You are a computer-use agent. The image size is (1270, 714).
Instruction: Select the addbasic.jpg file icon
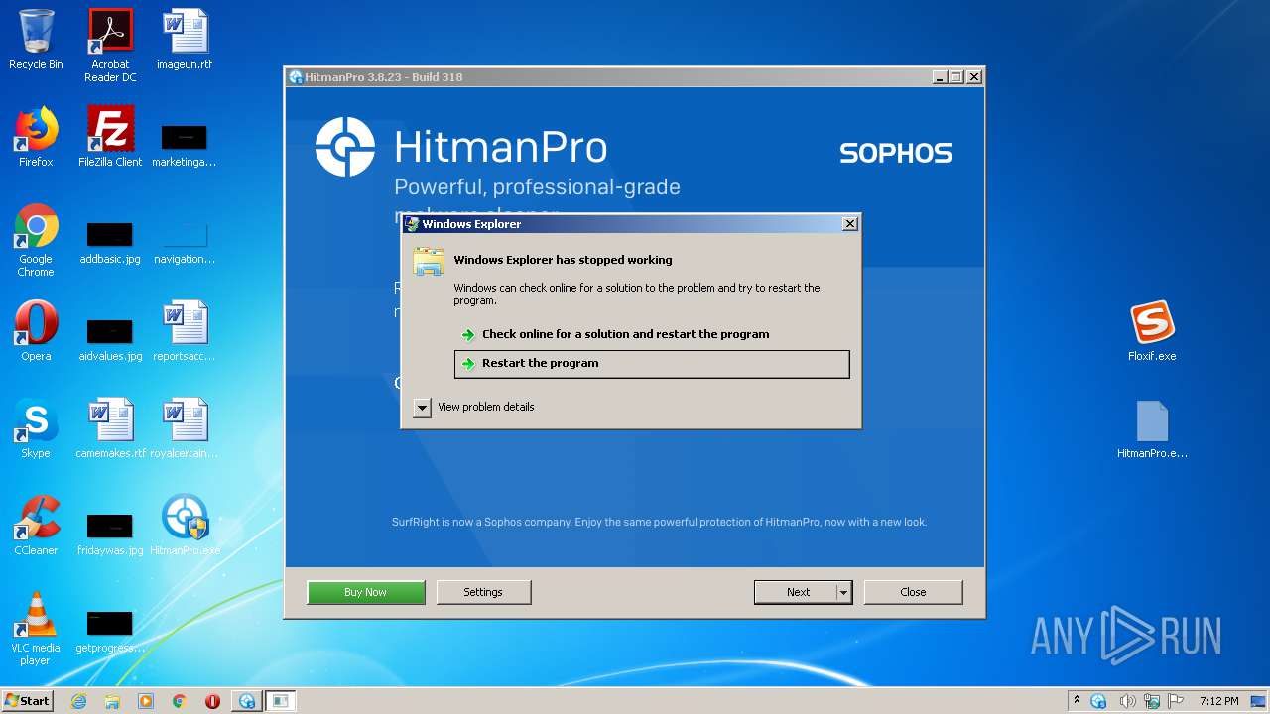(110, 241)
